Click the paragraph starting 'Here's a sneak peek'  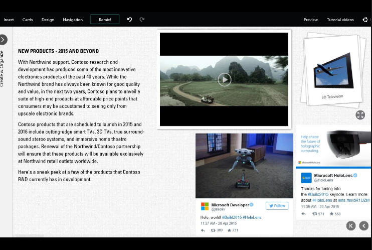(x=79, y=176)
